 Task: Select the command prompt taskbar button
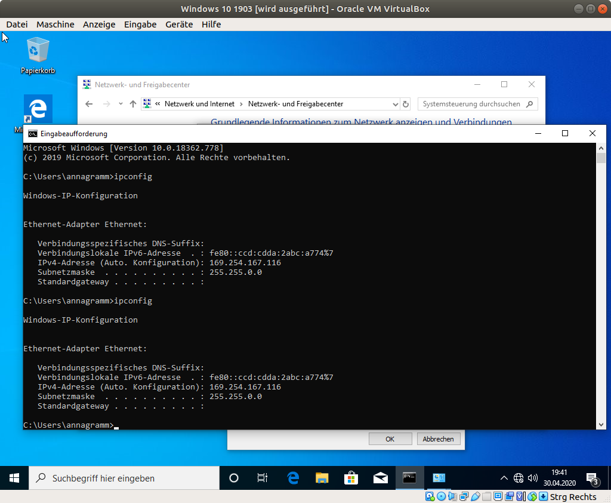(409, 478)
